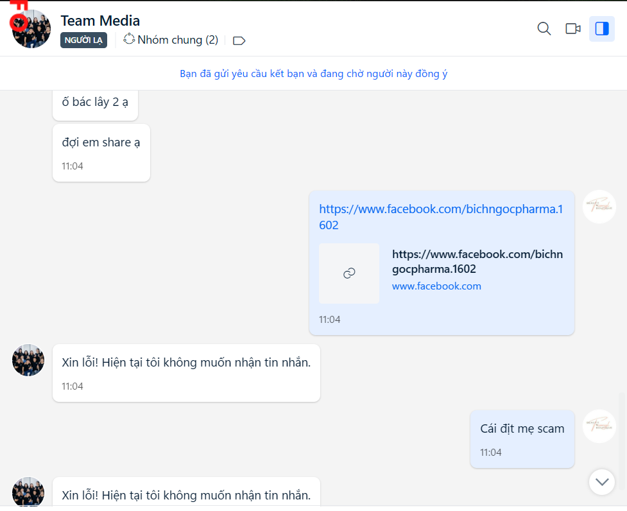The width and height of the screenshot is (627, 511).
Task: Click Team Media avatar beside first Xin lỗi message
Action: (x=28, y=360)
